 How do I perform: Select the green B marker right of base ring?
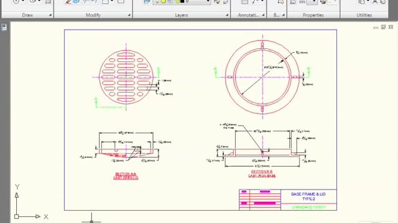coord(308,69)
